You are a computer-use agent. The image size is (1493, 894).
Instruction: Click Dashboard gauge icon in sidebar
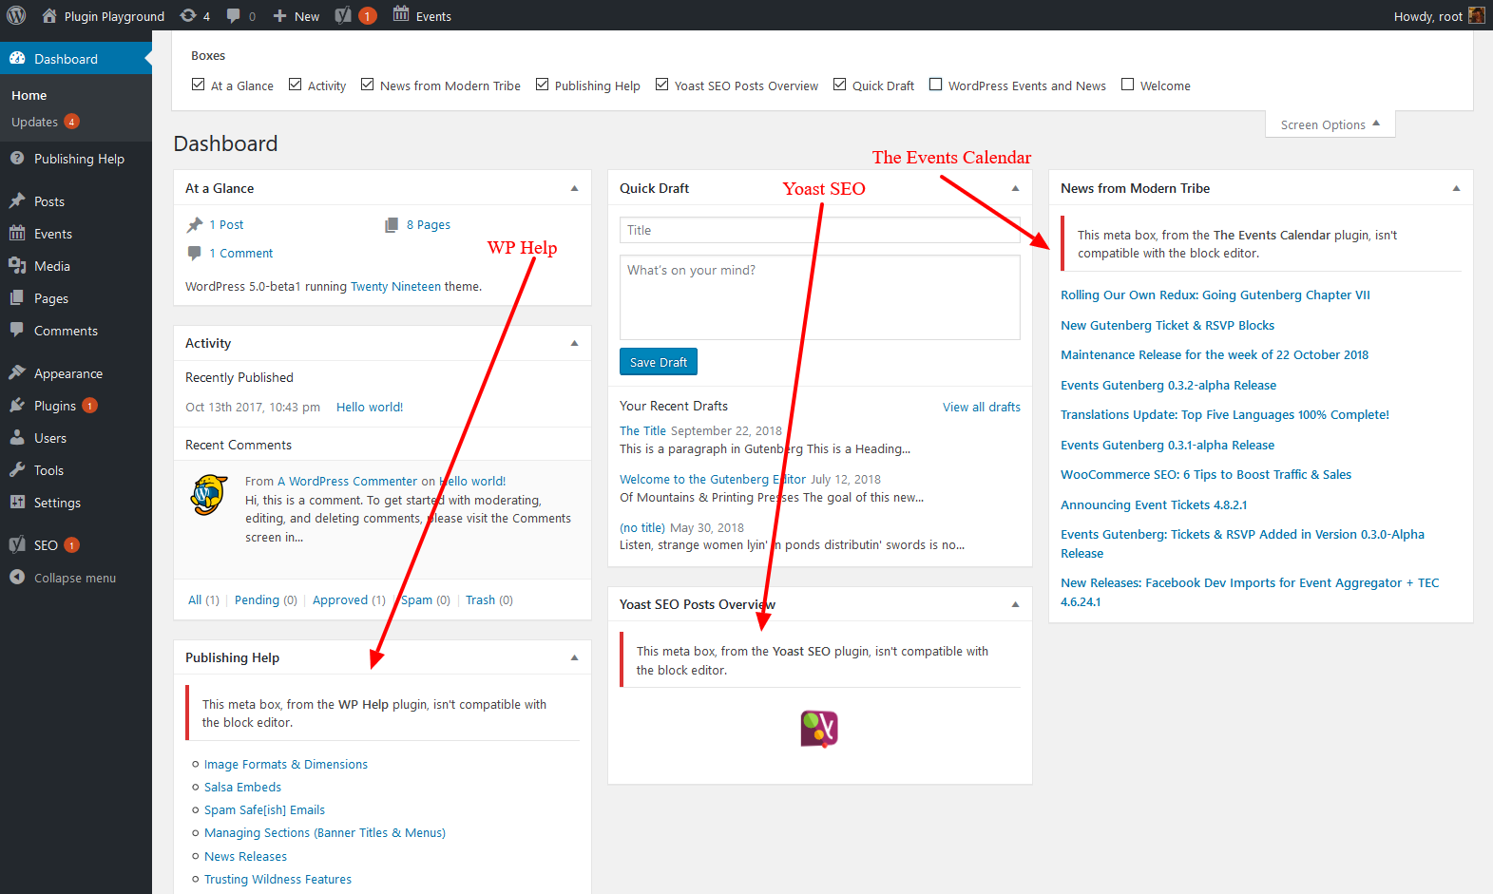tap(17, 58)
